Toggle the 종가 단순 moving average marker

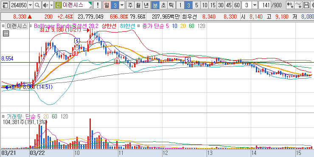(x=139, y=26)
